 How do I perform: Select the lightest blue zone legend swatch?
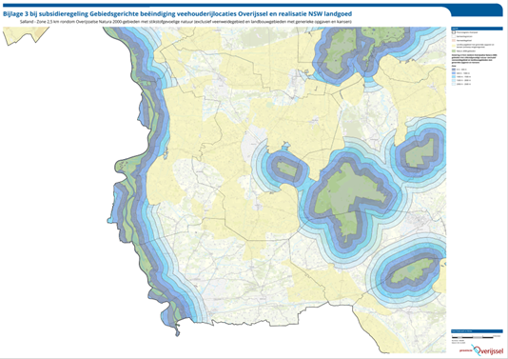[454, 84]
